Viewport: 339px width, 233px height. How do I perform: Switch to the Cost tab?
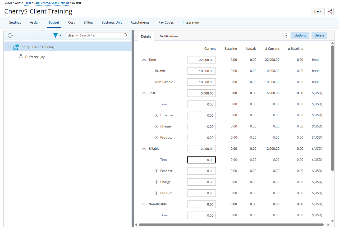71,22
